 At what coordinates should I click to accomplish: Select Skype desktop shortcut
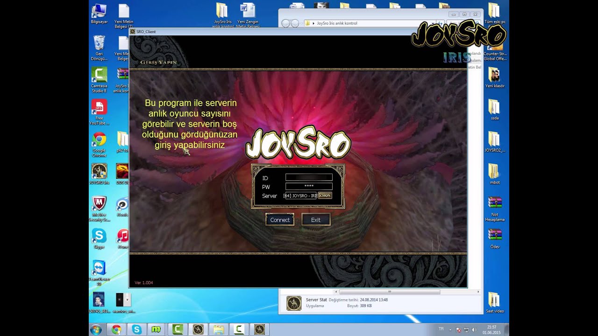pyautogui.click(x=99, y=238)
